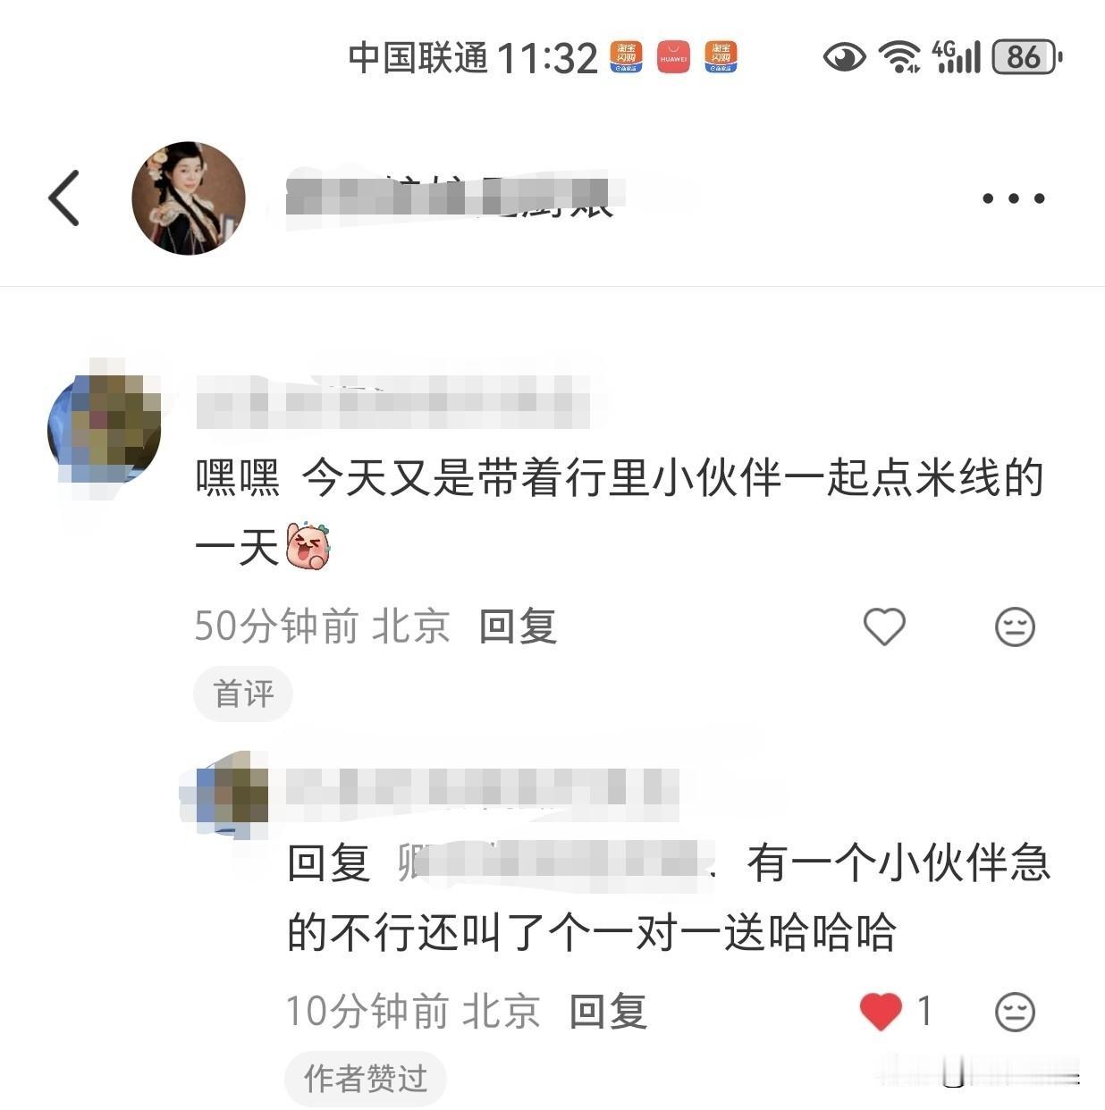
Task: Tap the 首评 tag
Action: (x=243, y=694)
